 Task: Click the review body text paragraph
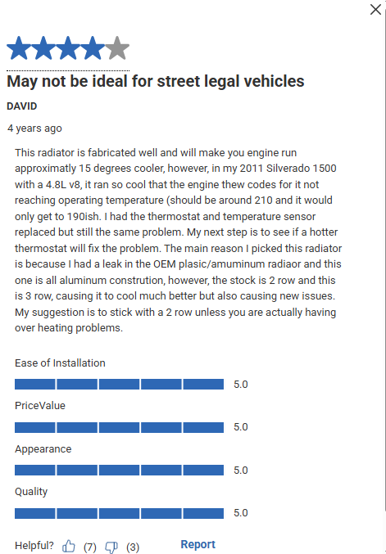tap(179, 241)
